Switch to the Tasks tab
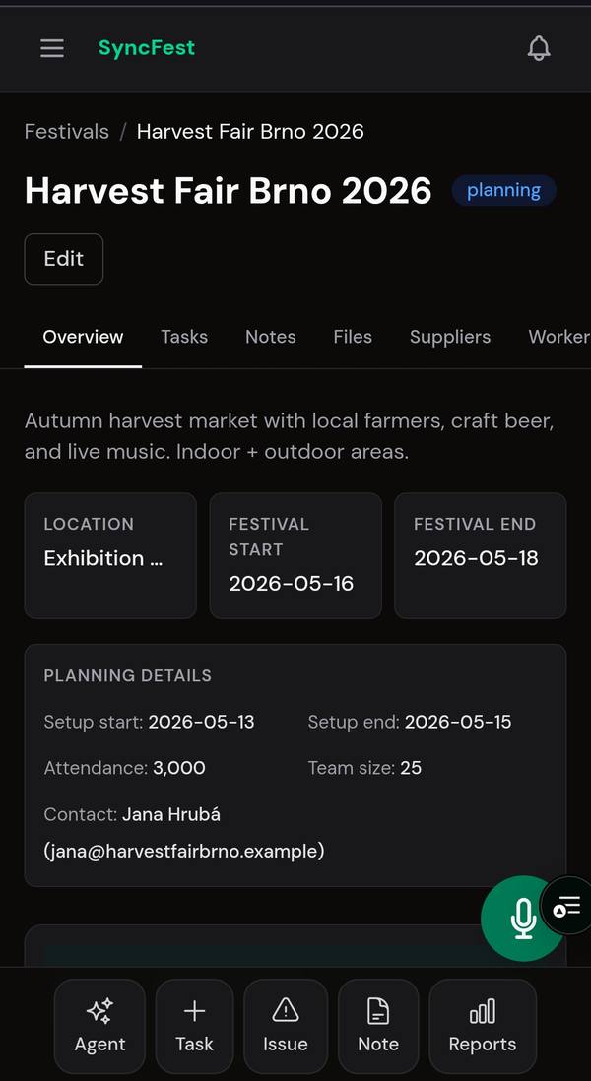The image size is (591, 1081). (x=184, y=337)
